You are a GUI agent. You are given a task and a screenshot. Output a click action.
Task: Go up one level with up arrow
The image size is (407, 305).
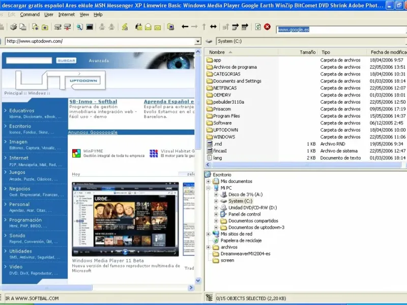click(204, 26)
